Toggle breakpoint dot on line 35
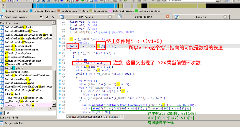 click(60, 84)
